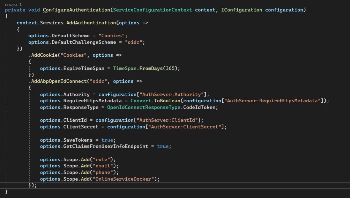The height and width of the screenshot is (198, 350).
Task: Click "oidc" string in DefaultChallengeScheme line
Action: (134, 42)
